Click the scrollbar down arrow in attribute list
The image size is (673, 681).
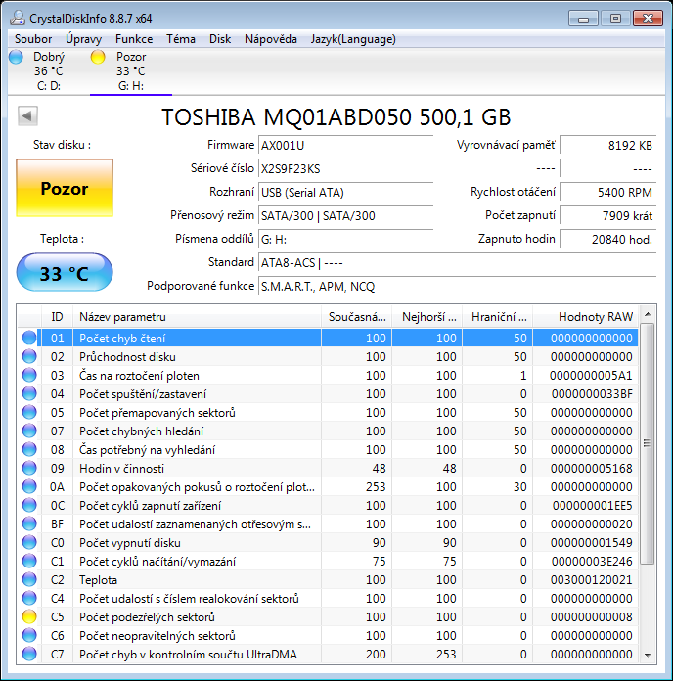(x=647, y=655)
